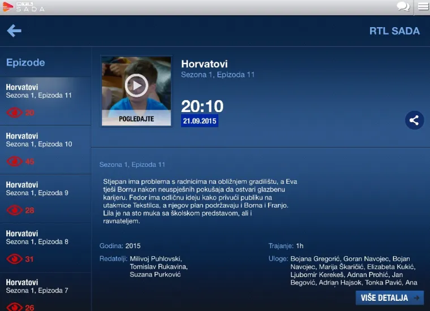
Task: Click the 21.09.2015 date badge
Action: coord(200,121)
